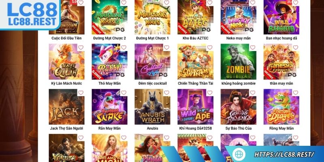This screenshot has height=162, width=324.
Task: Open Mahjong Ways game thumbnail
Action: (x=153, y=17)
